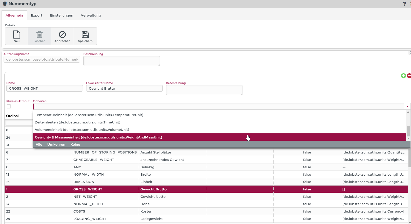Click the Höhe cell
Screen dimensions: 411x224
click(x=172, y=204)
